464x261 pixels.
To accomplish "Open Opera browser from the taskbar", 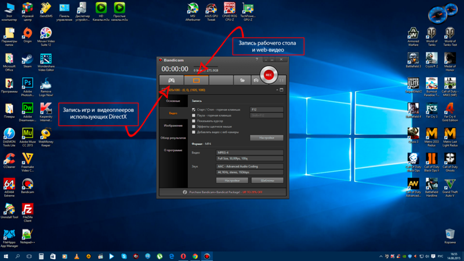I will click(183, 256).
